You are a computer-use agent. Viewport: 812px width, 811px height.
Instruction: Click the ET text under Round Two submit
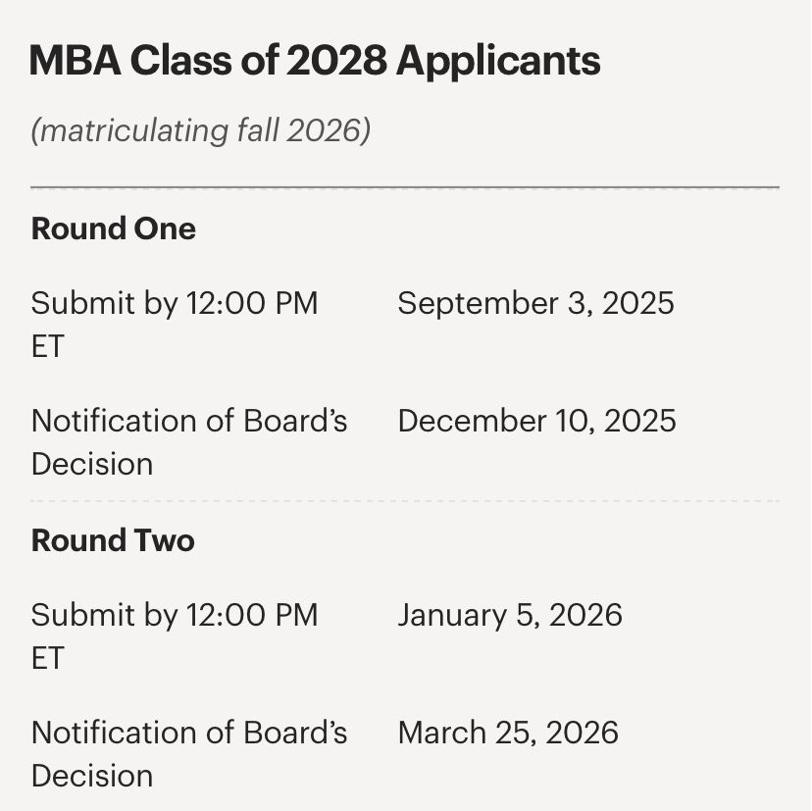tap(48, 658)
